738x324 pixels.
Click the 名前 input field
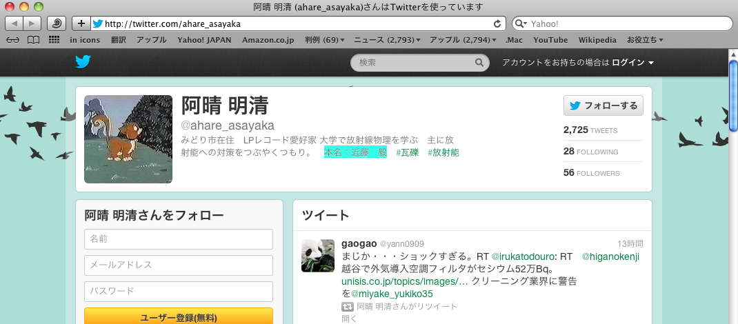[179, 239]
